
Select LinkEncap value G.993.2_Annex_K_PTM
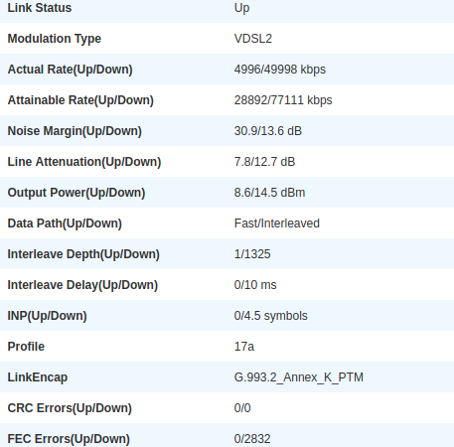tap(299, 377)
